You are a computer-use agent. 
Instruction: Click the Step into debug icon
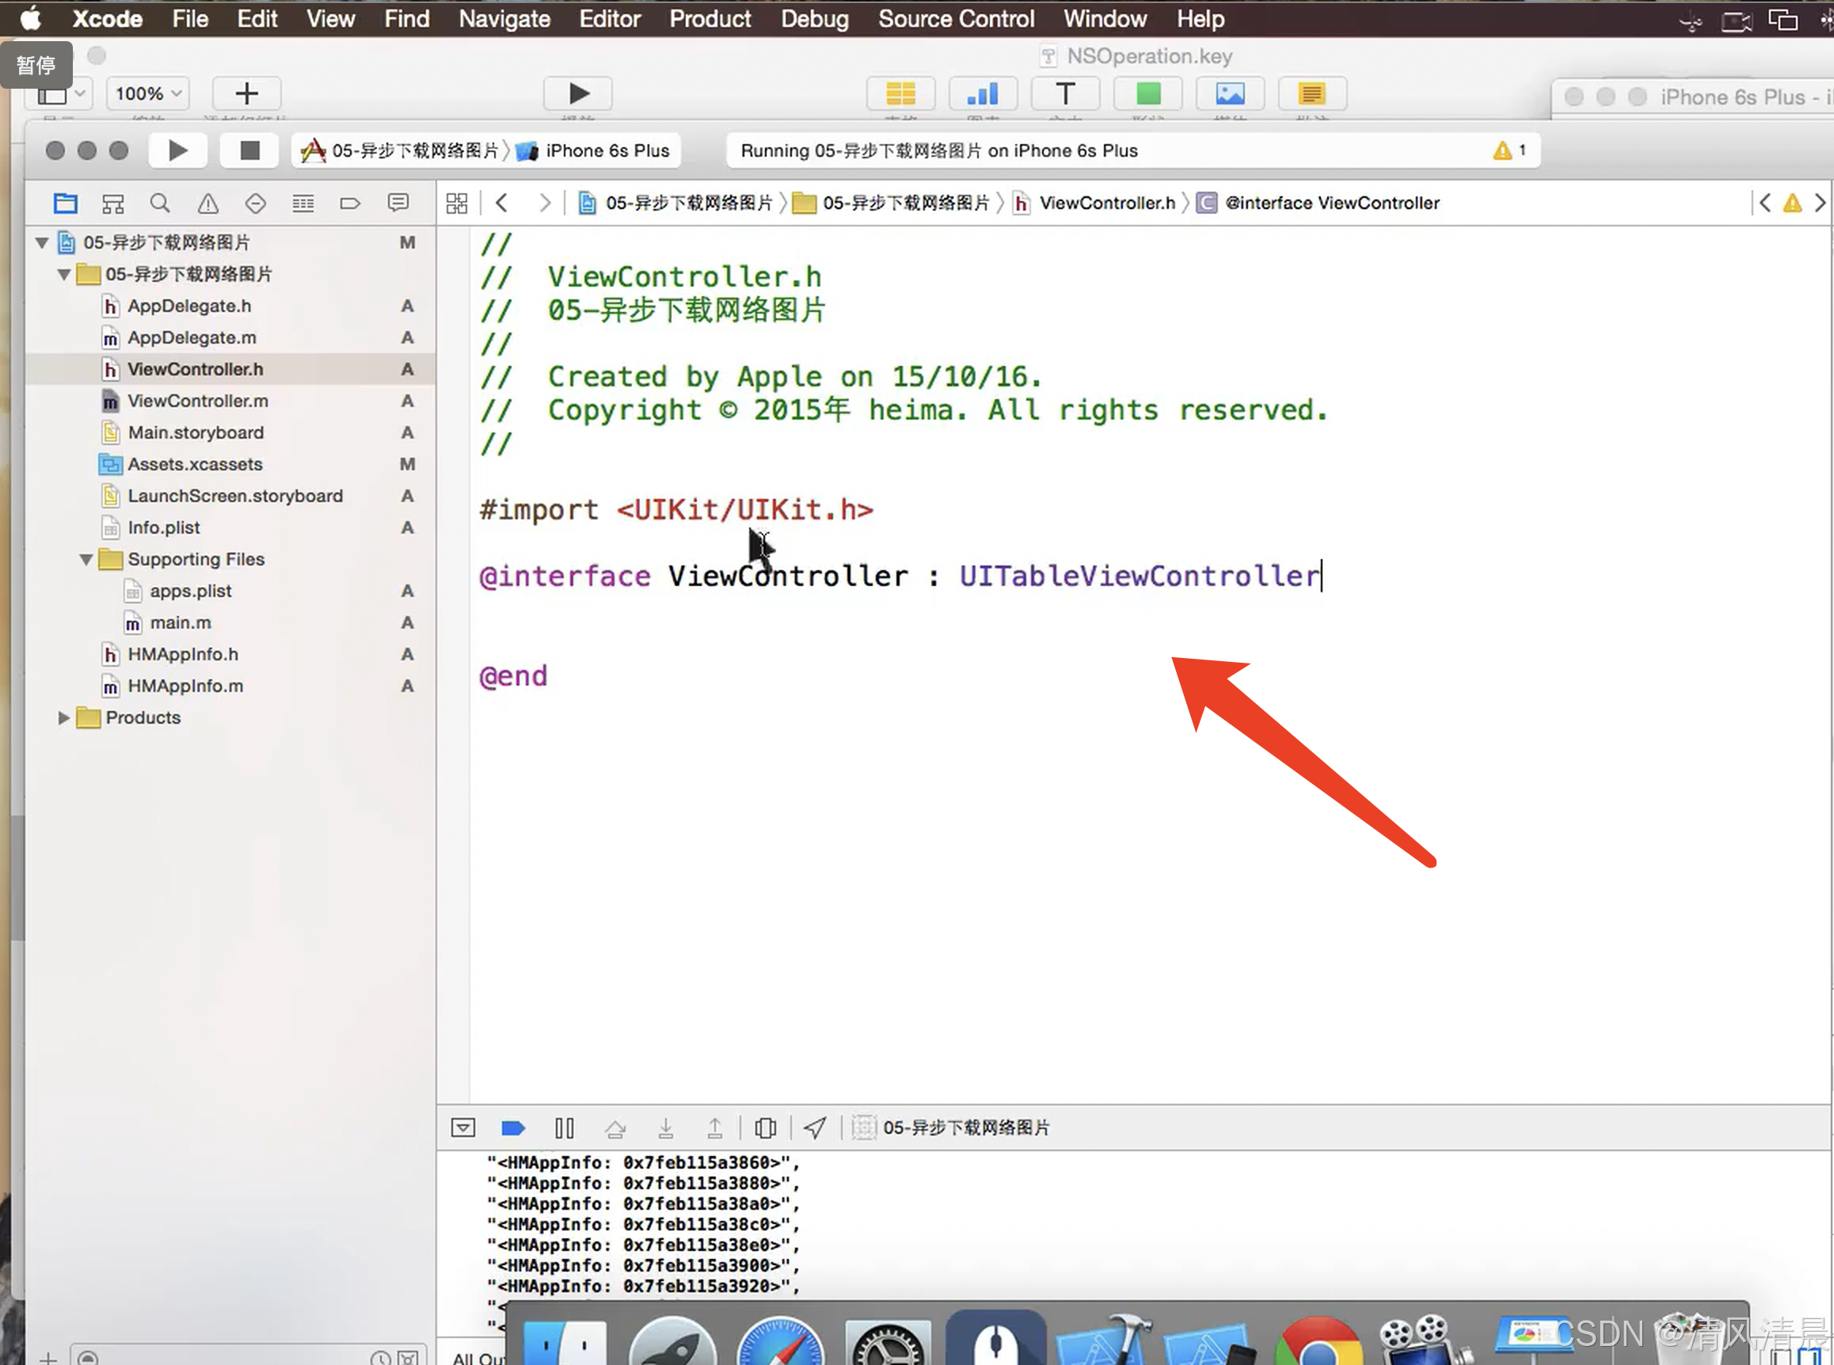[665, 1127]
